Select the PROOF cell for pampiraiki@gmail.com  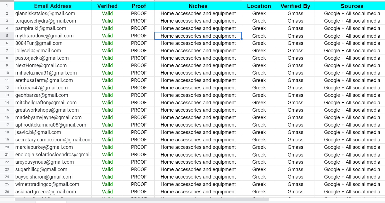coord(139,28)
